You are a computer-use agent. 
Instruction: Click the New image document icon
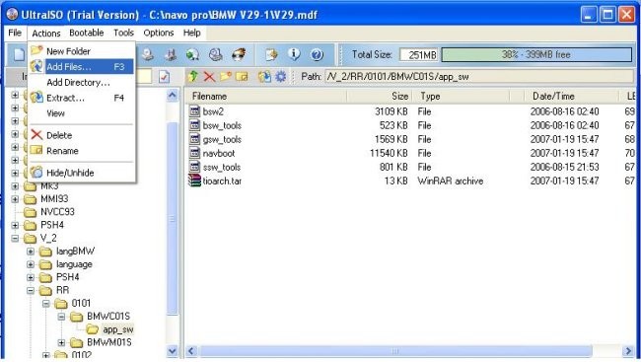(19, 54)
